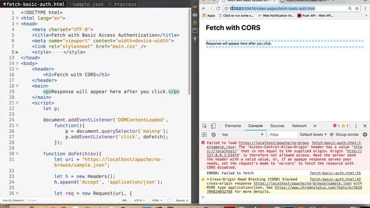Open the UTF-8 encoding dropdown

pos(139,200)
